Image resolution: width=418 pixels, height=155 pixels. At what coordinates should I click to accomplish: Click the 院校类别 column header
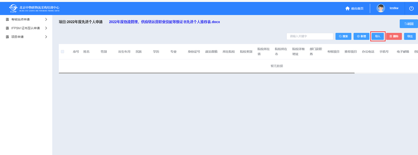246,52
